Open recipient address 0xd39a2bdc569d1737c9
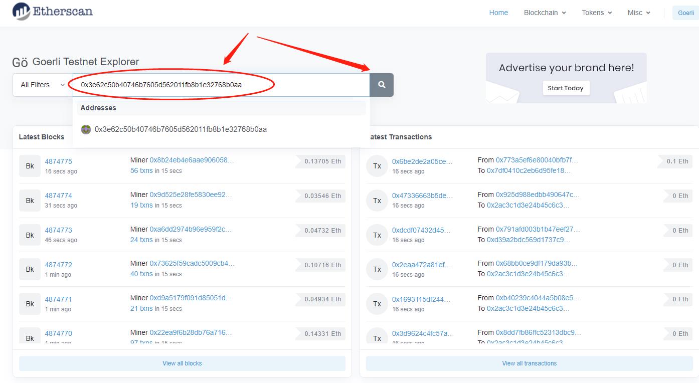The height and width of the screenshot is (383, 699). pyautogui.click(x=529, y=240)
